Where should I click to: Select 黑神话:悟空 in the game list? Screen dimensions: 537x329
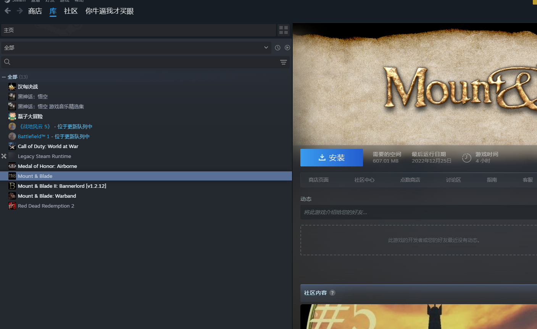(x=33, y=97)
